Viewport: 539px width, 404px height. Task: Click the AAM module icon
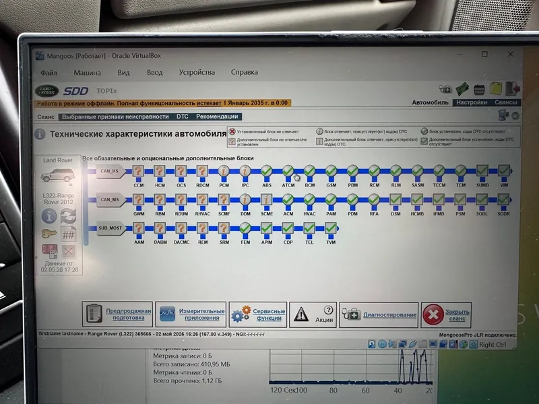(139, 228)
